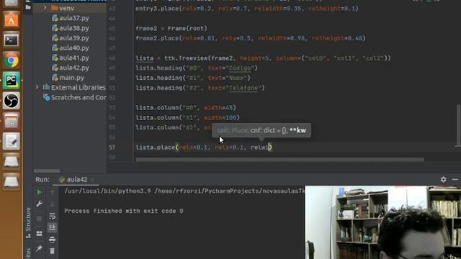Open Run panel settings gear
Screen dimensions: 461x259
tap(443, 179)
